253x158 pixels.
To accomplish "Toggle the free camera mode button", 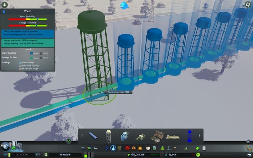I will (x=248, y=155).
